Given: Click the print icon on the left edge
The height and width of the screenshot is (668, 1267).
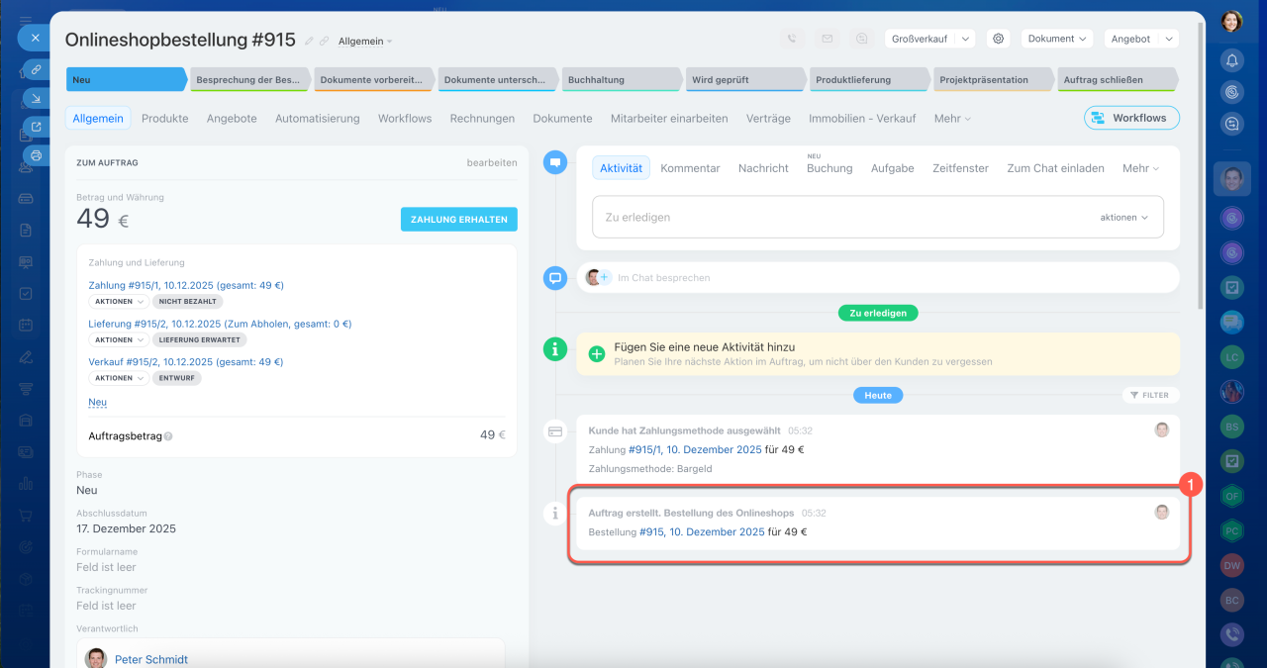Looking at the screenshot, I should coord(37,155).
